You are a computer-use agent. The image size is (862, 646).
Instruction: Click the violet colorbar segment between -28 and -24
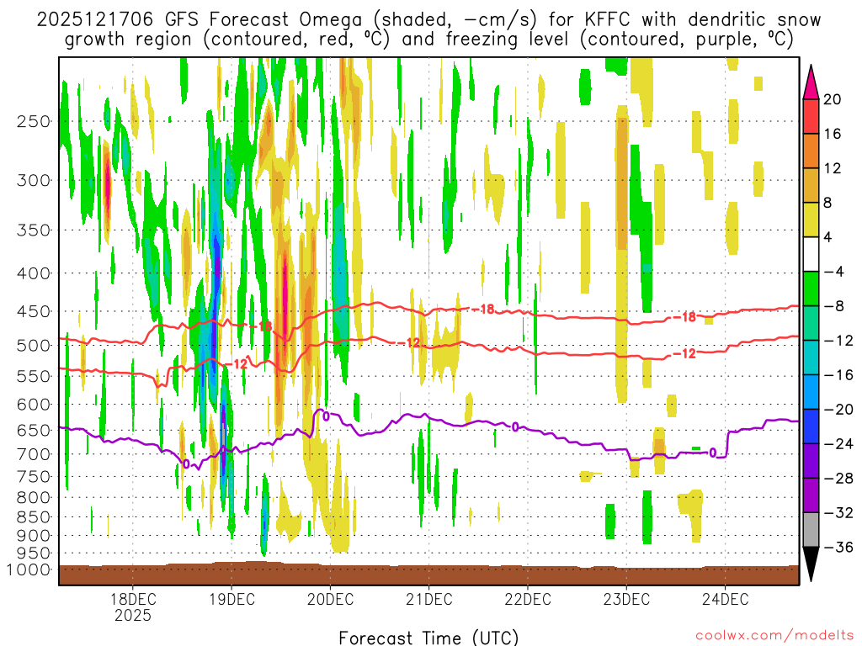click(x=811, y=461)
